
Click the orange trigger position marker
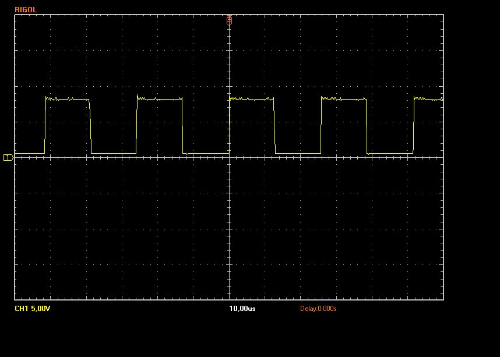229,20
